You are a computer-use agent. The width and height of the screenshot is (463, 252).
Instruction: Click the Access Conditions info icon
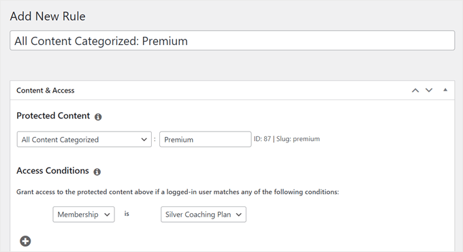(x=97, y=172)
